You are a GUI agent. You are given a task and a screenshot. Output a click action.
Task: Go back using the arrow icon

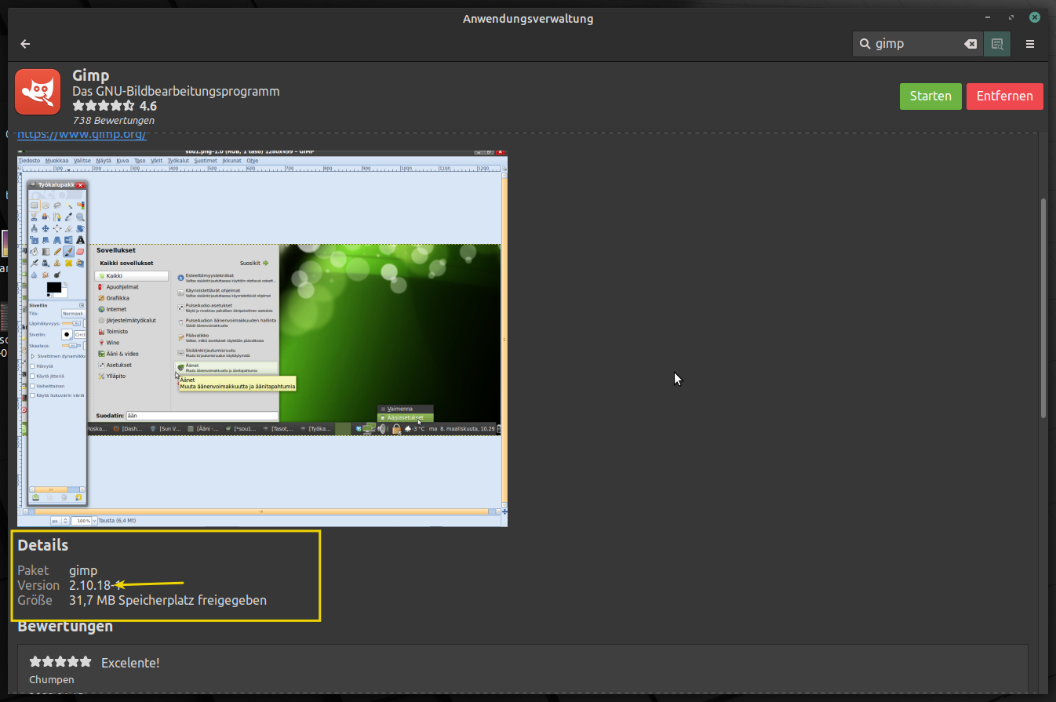tap(25, 44)
